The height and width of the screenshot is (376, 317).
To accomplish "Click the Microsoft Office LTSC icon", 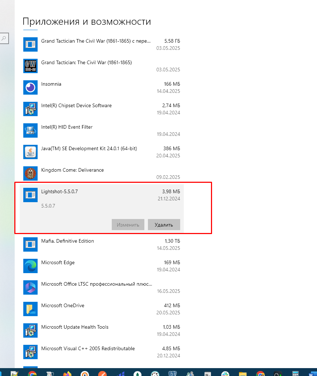I will pyautogui.click(x=30, y=287).
